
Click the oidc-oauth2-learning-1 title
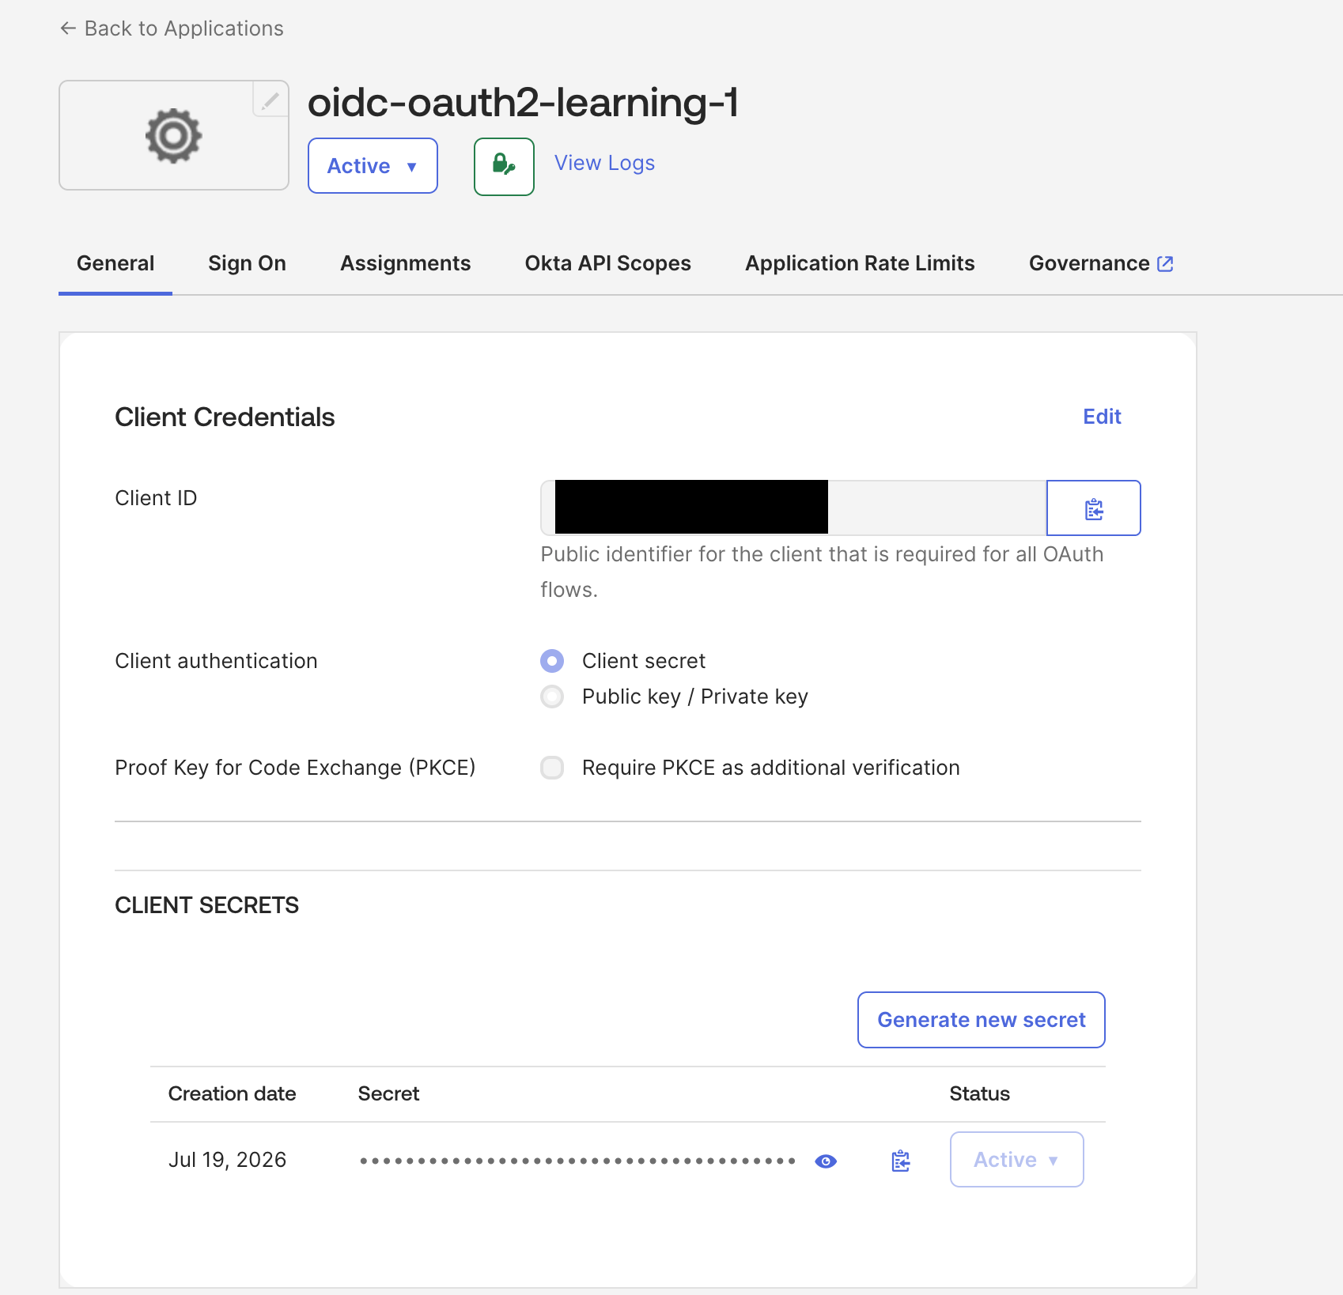[x=523, y=102]
